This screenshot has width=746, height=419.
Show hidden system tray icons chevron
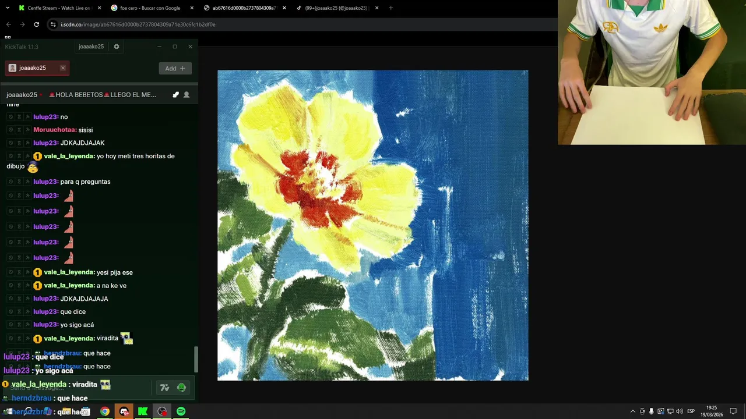point(633,411)
